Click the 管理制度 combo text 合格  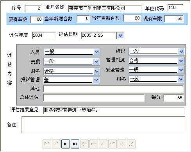pos(134,61)
